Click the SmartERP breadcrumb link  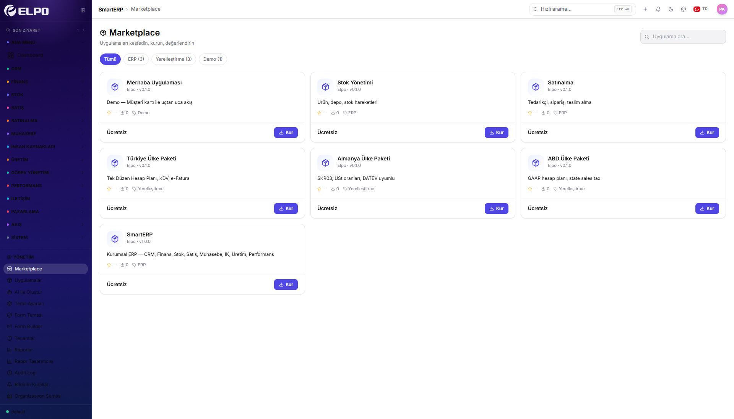click(110, 9)
